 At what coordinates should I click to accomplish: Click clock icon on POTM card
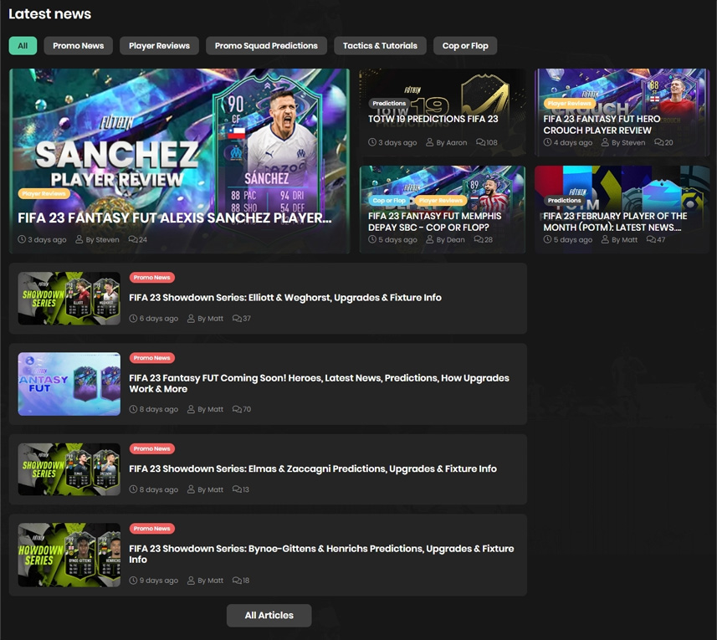[x=547, y=239]
